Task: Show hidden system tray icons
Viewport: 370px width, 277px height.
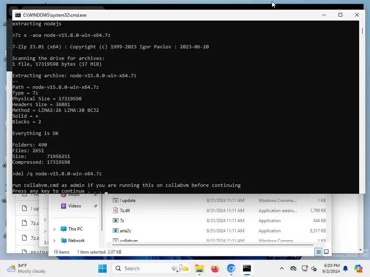Action: [282, 268]
